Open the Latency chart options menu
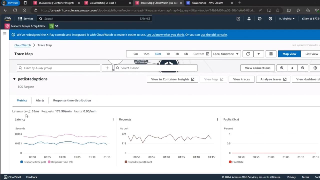The height and width of the screenshot is (180, 320). [113, 119]
